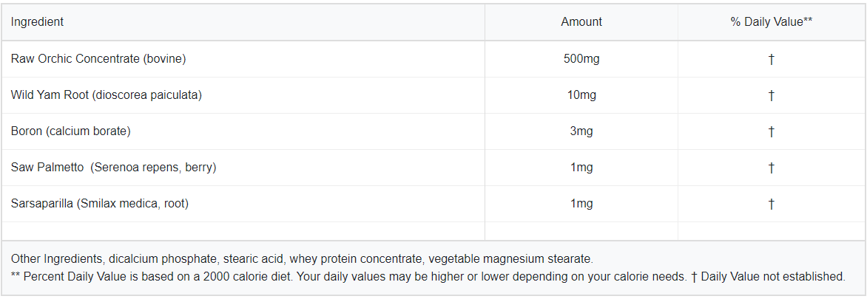
Task: Click the dagger symbol in Saw Palmetto row
Action: (x=771, y=168)
